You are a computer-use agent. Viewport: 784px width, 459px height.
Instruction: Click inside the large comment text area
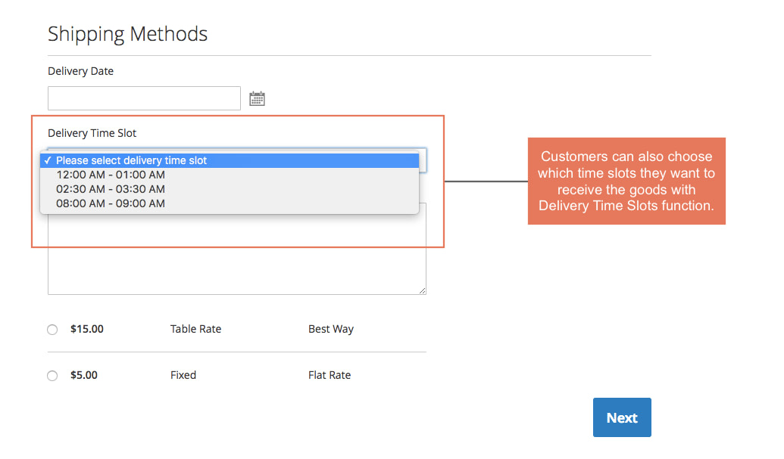click(x=236, y=257)
